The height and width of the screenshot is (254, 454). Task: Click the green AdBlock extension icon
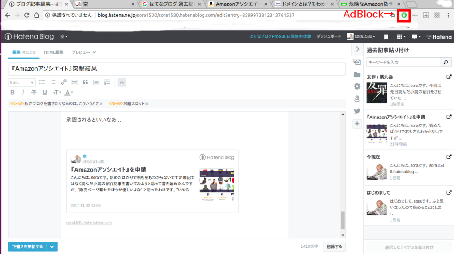(404, 15)
